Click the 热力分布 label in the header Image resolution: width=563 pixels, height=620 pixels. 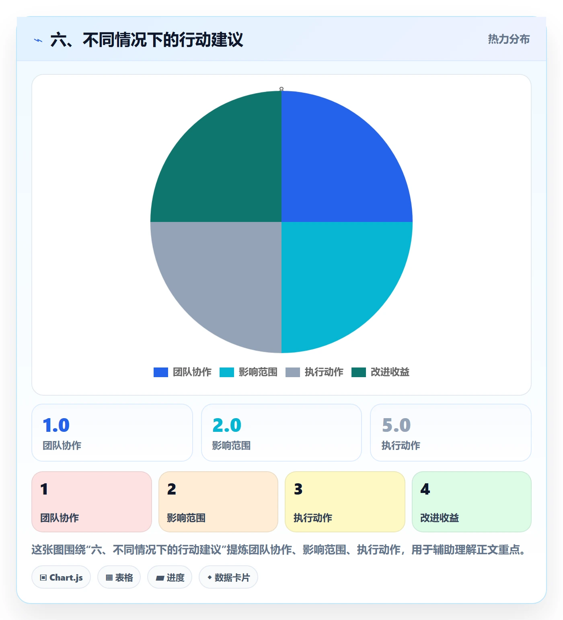click(509, 39)
